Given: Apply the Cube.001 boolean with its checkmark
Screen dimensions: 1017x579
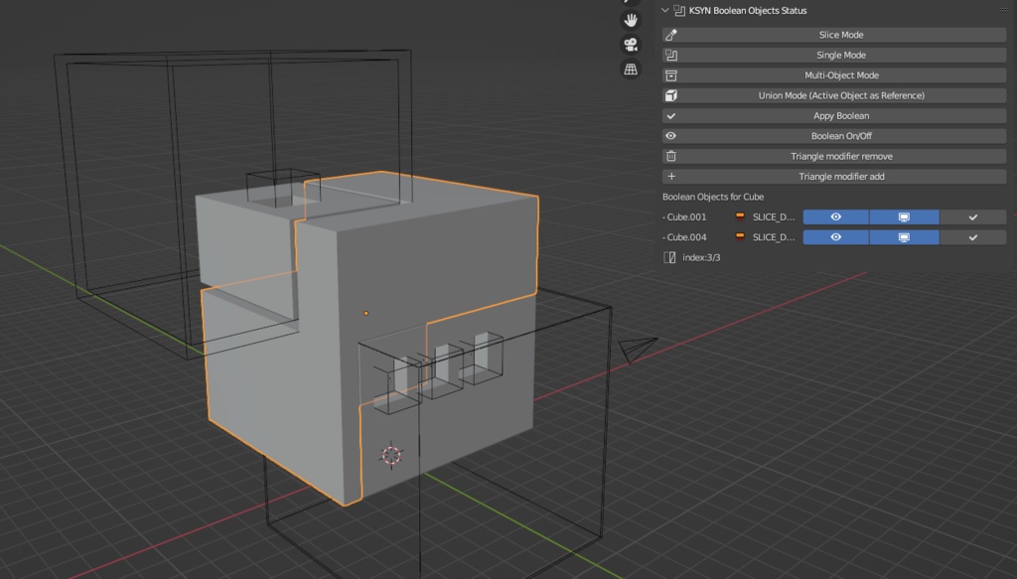Looking at the screenshot, I should tap(972, 217).
